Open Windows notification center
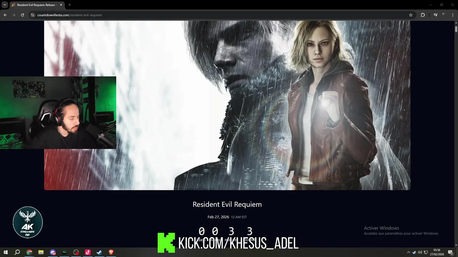The image size is (458, 257). pyautogui.click(x=450, y=252)
